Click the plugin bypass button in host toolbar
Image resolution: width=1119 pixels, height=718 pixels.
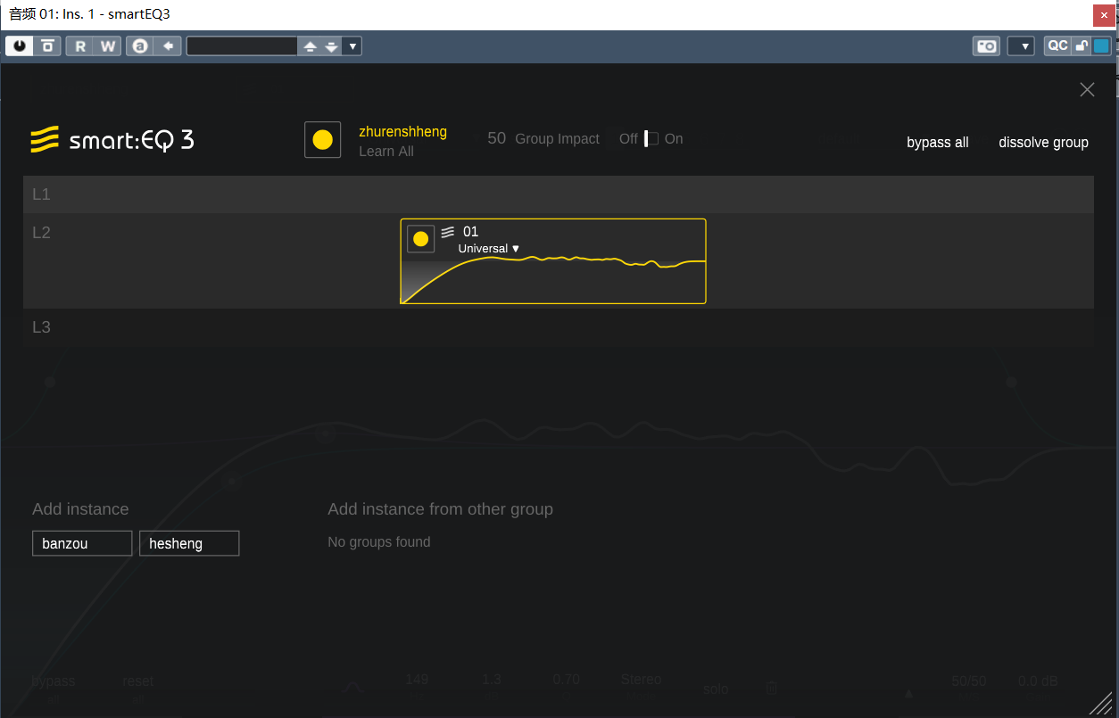tap(48, 46)
